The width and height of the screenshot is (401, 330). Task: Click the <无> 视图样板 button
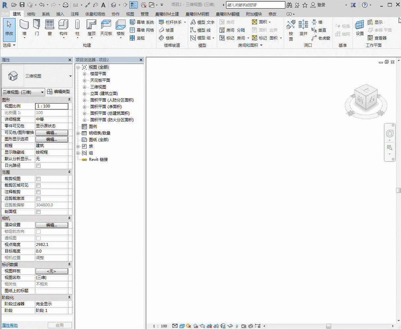point(52,271)
